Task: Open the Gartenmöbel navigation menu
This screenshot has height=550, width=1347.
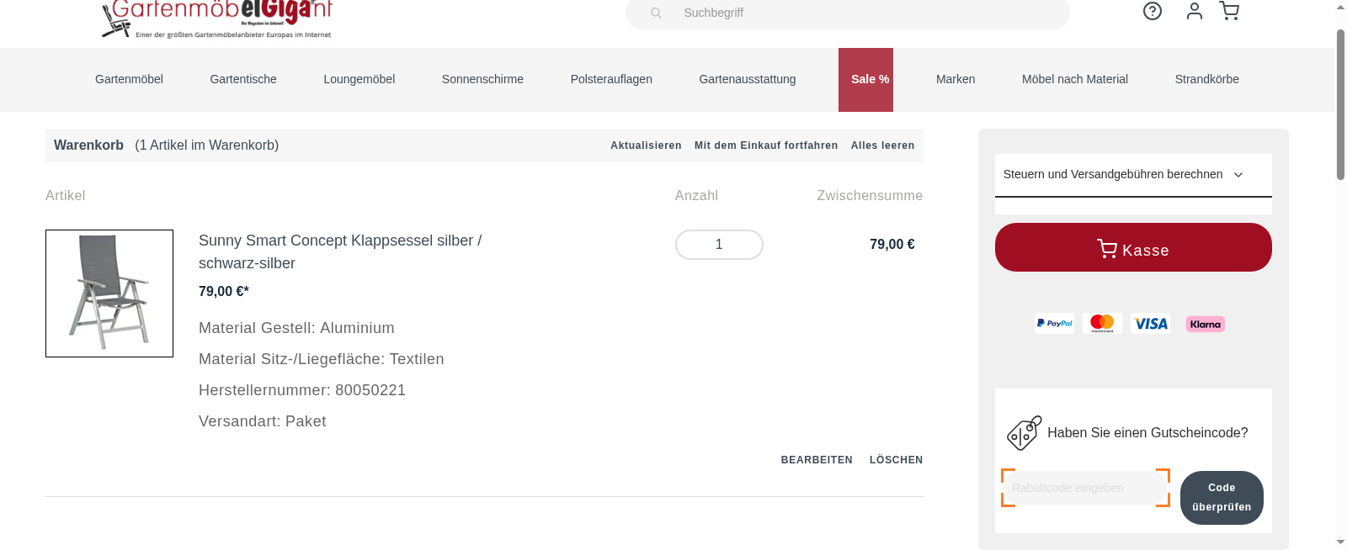Action: click(x=129, y=79)
